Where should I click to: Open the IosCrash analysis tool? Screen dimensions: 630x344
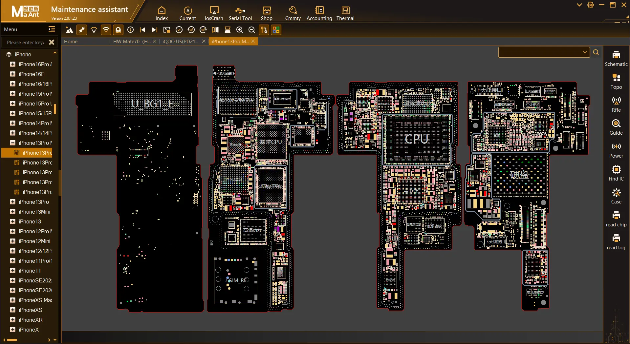pyautogui.click(x=214, y=13)
